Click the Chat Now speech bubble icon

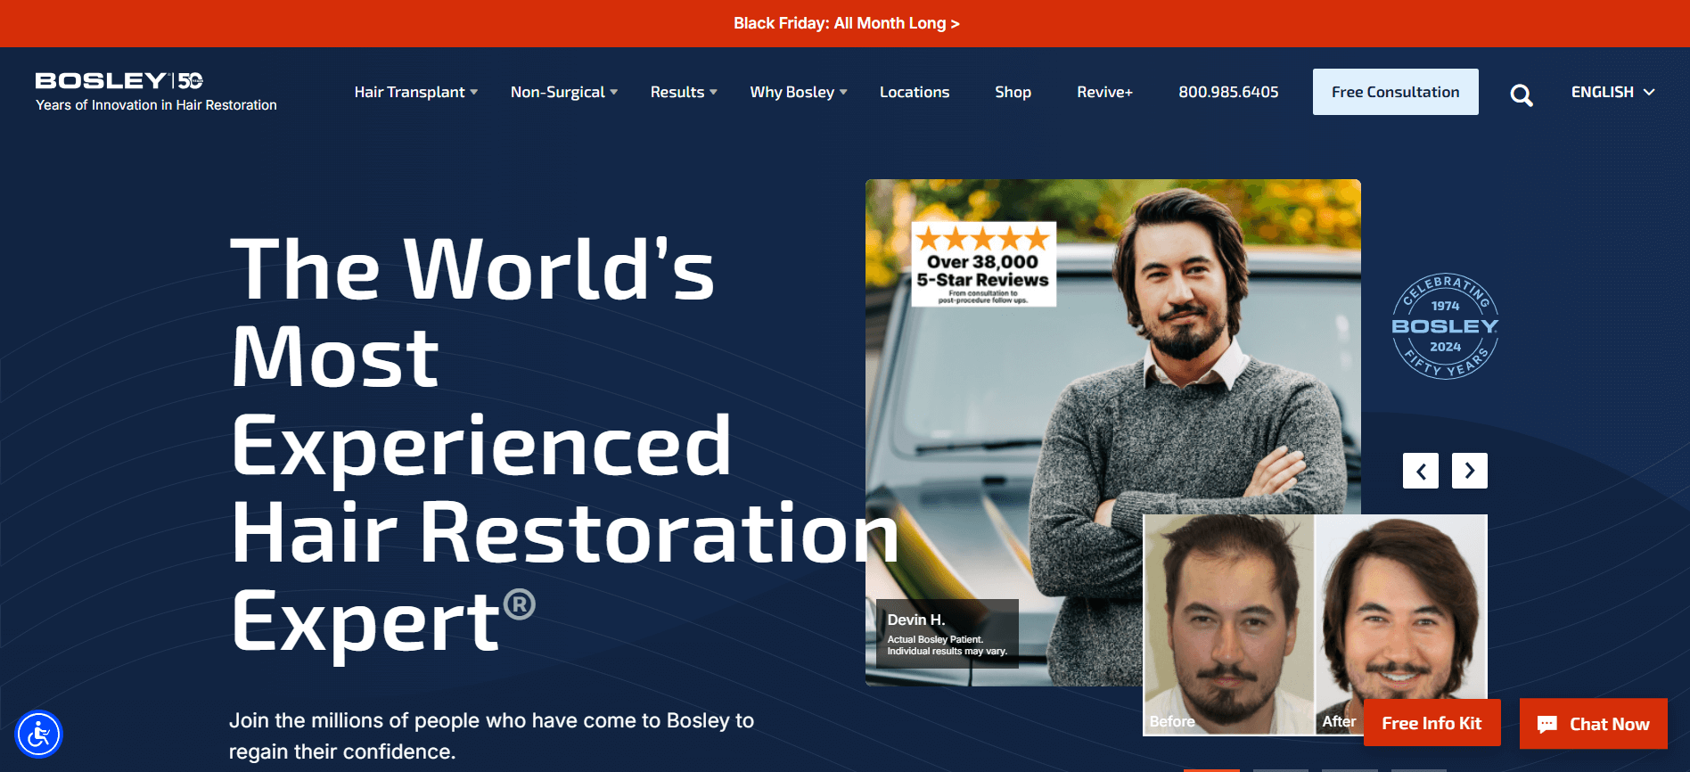coord(1547,725)
